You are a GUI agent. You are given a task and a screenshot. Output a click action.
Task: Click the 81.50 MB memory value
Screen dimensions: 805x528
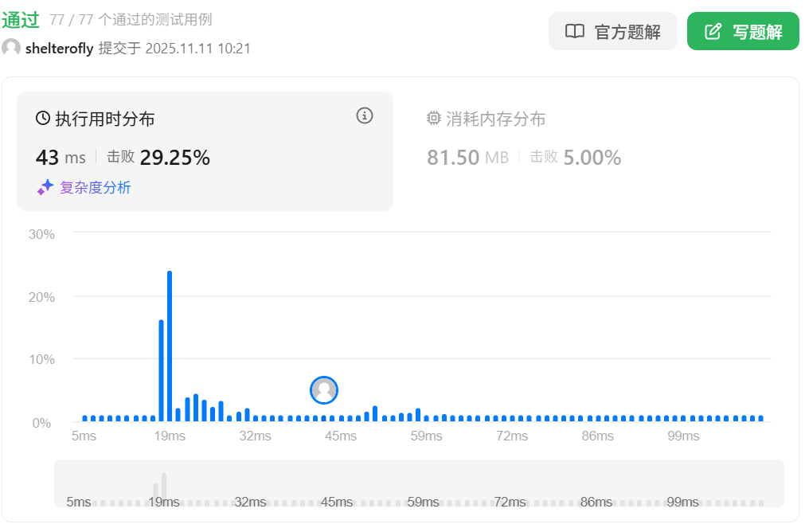[x=467, y=158]
